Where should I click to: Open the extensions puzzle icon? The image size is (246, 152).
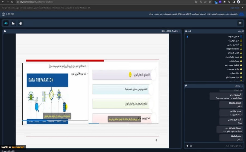coord(224,2)
